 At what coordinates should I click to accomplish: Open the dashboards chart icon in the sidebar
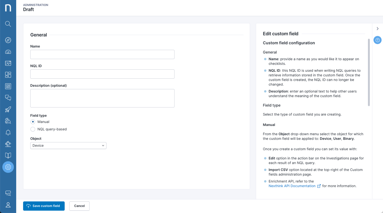point(8,63)
